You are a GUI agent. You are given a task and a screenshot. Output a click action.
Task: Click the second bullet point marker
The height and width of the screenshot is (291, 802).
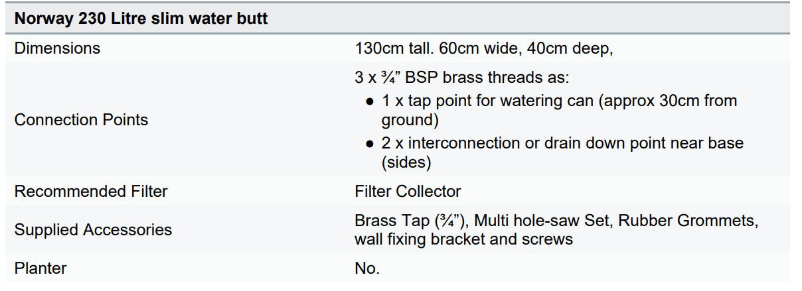click(369, 144)
